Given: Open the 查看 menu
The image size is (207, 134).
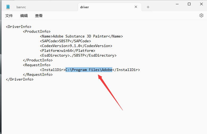Looking at the screenshot, I should coord(39,16).
